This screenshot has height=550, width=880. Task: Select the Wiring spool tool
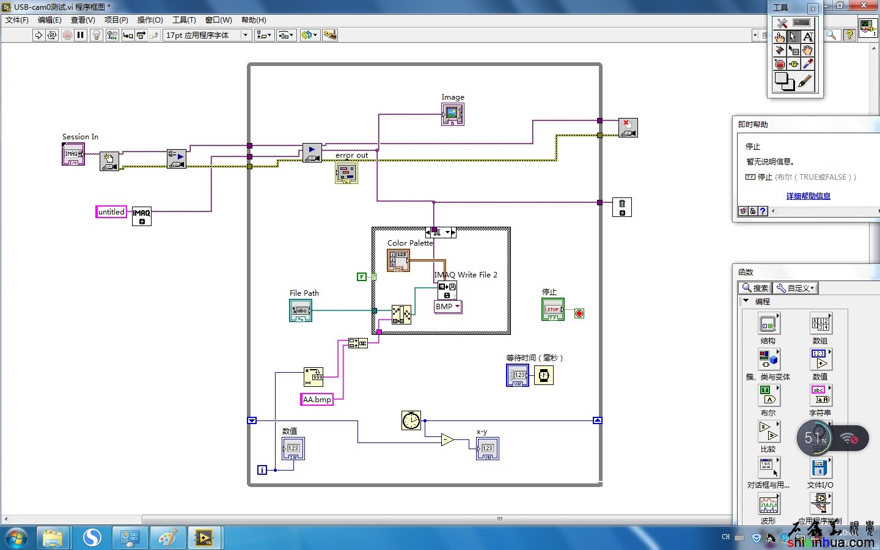pos(780,51)
